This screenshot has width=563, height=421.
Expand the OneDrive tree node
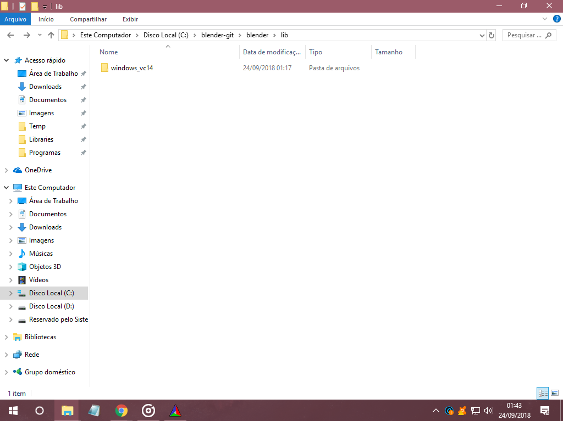[6, 170]
